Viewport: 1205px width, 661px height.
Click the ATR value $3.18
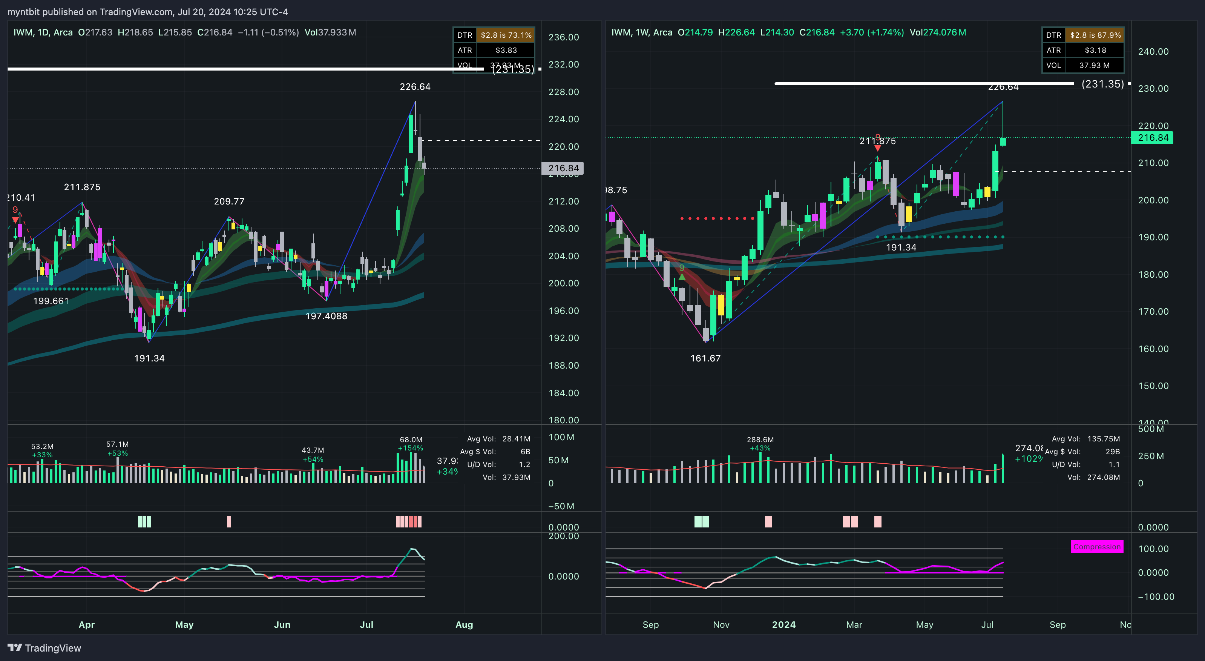coord(1095,50)
